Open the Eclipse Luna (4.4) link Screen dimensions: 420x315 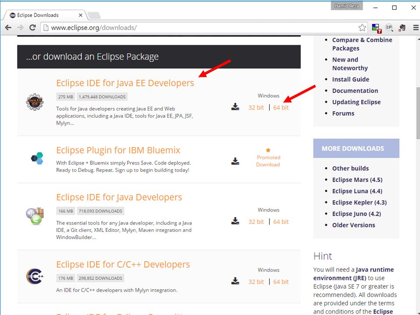357,191
